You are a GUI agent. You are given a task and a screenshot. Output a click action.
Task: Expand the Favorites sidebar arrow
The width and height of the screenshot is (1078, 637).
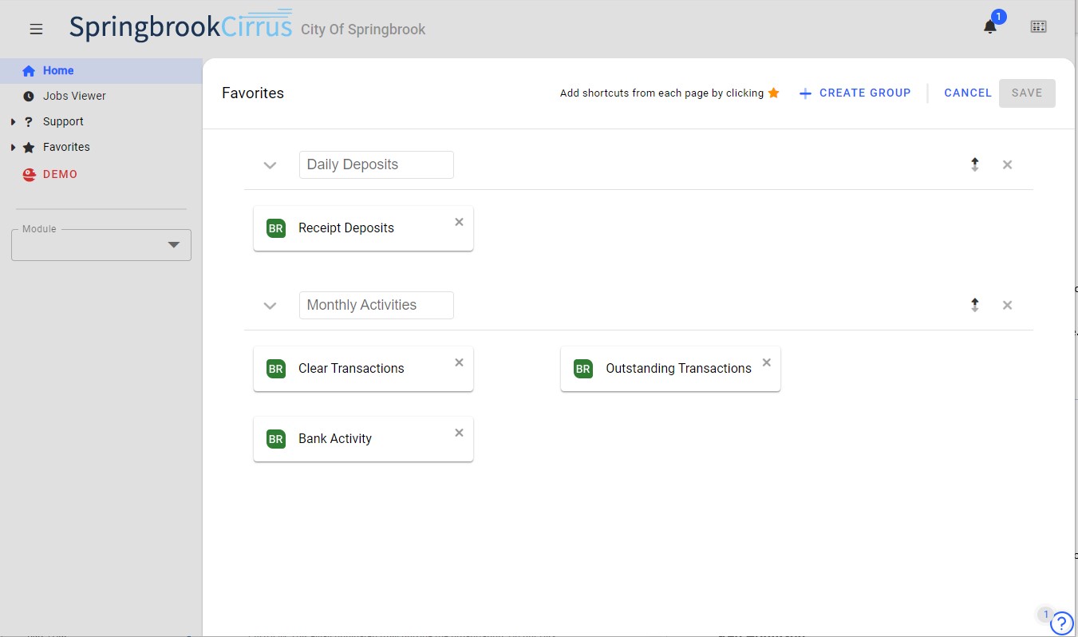point(13,148)
